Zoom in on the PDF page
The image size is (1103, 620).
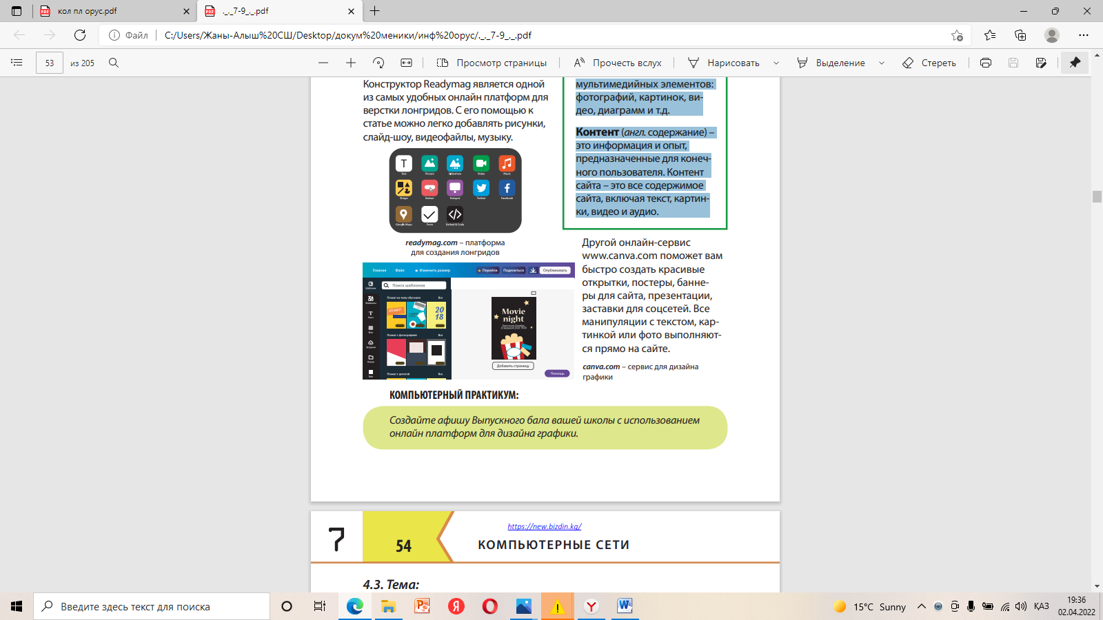tap(351, 63)
